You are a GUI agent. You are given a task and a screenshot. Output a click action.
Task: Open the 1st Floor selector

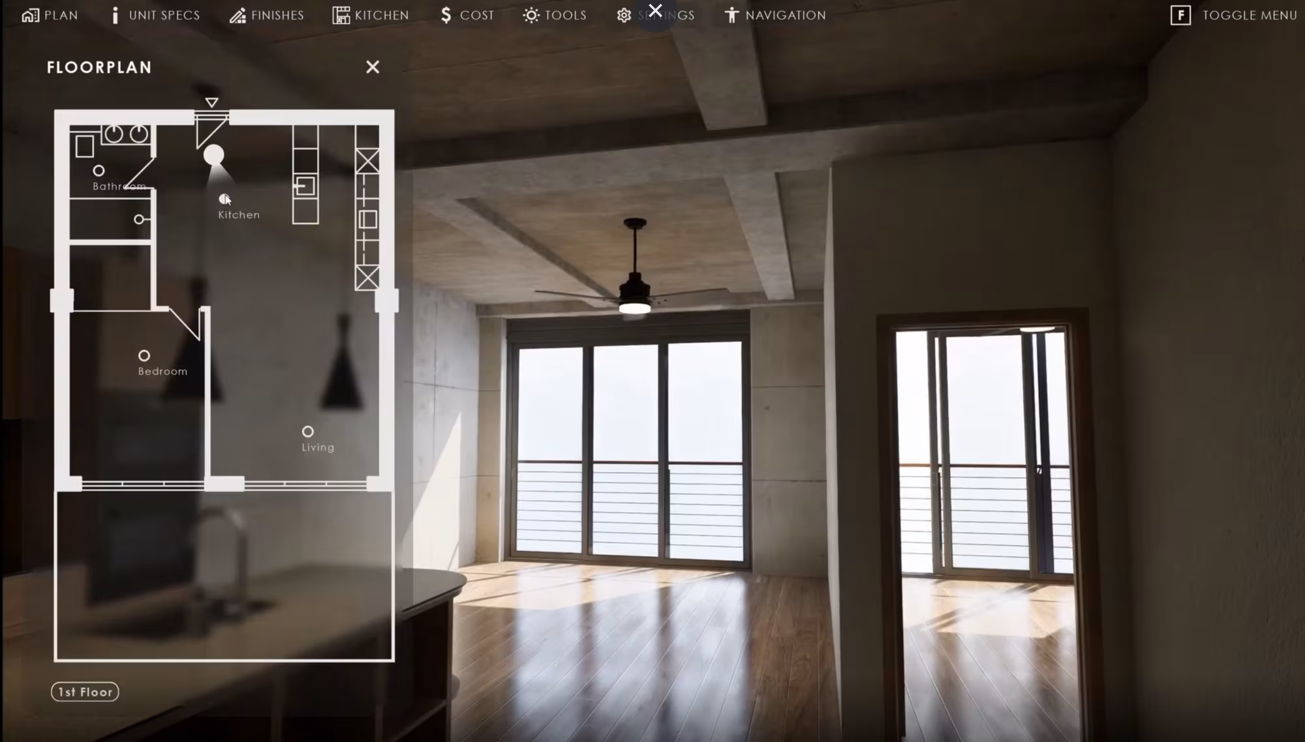[85, 692]
